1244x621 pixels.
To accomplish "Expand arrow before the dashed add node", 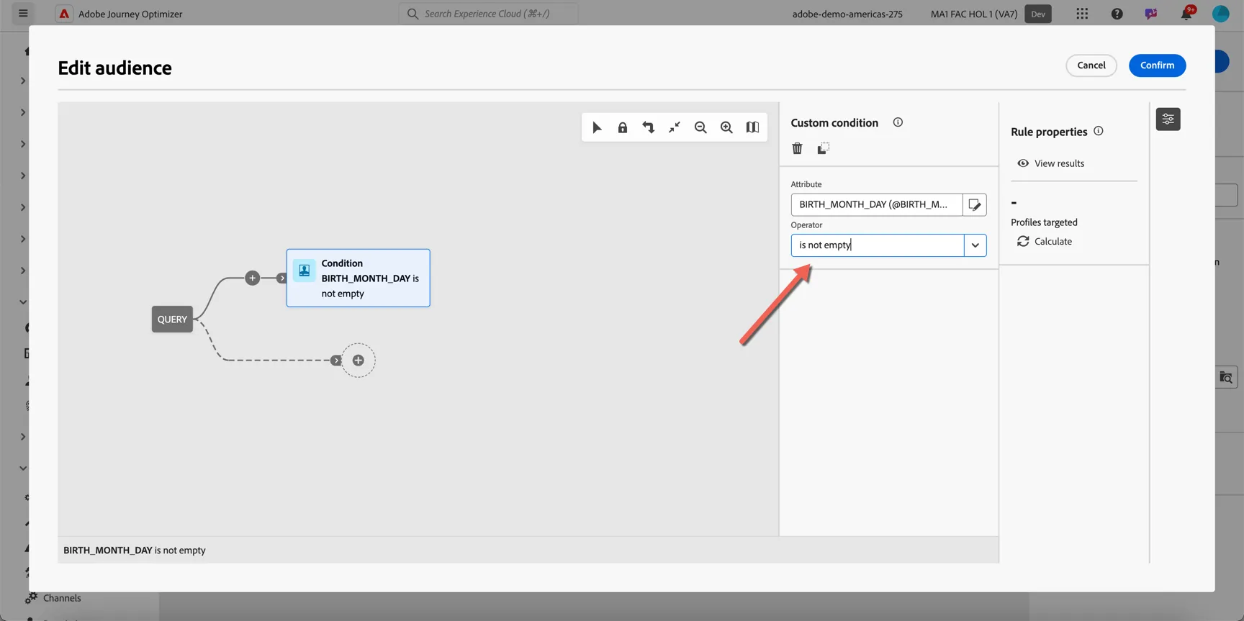I will (x=336, y=361).
